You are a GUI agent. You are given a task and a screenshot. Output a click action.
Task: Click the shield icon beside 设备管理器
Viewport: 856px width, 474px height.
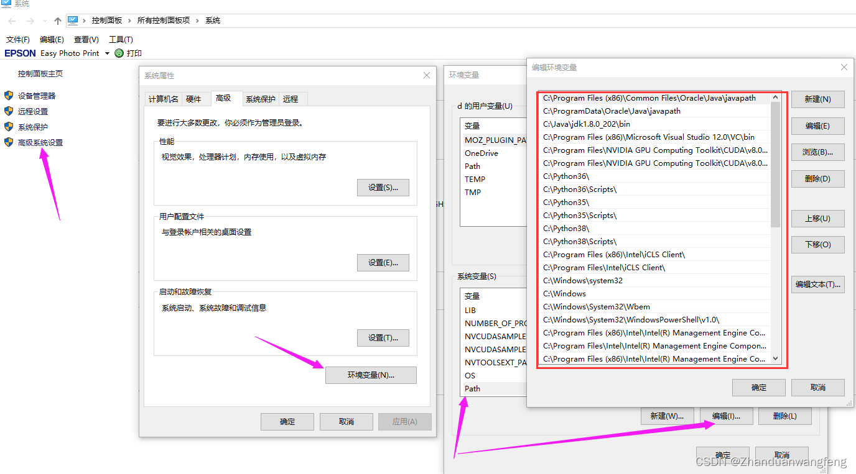(9, 96)
